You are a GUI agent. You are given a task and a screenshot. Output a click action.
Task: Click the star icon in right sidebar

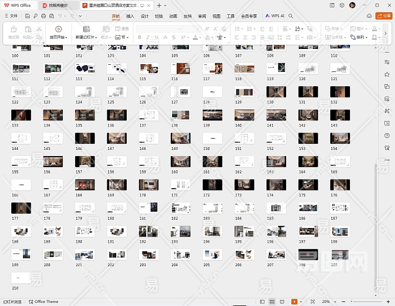click(x=387, y=74)
